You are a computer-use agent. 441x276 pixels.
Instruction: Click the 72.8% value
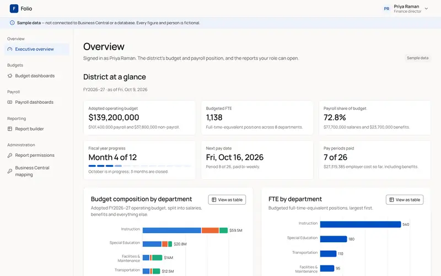click(335, 118)
